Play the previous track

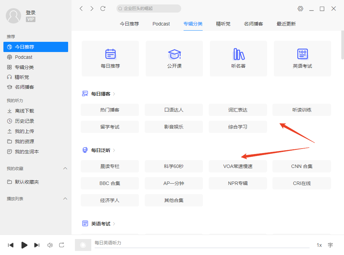(x=11, y=245)
